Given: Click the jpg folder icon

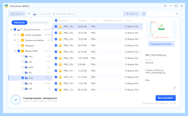Looking at the screenshot, I should [26, 83].
